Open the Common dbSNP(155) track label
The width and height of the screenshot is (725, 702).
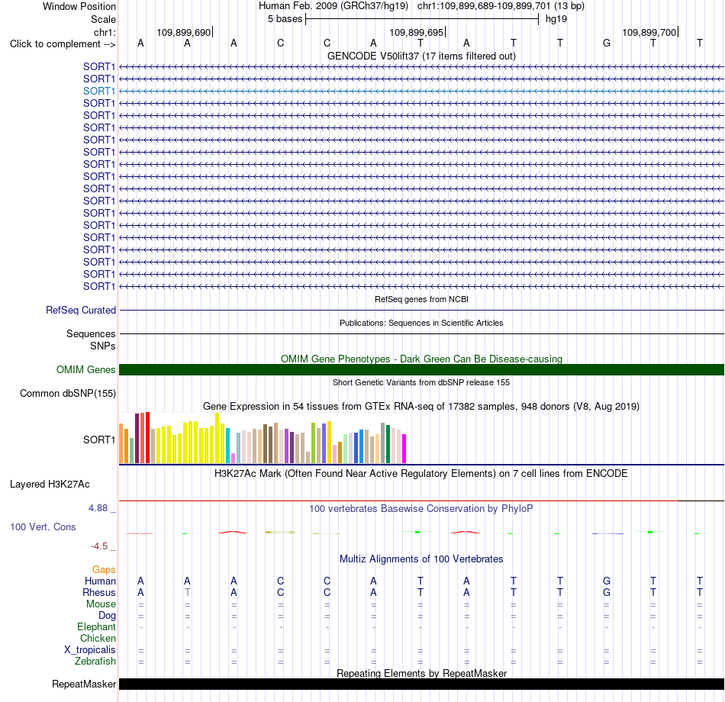[x=67, y=393]
